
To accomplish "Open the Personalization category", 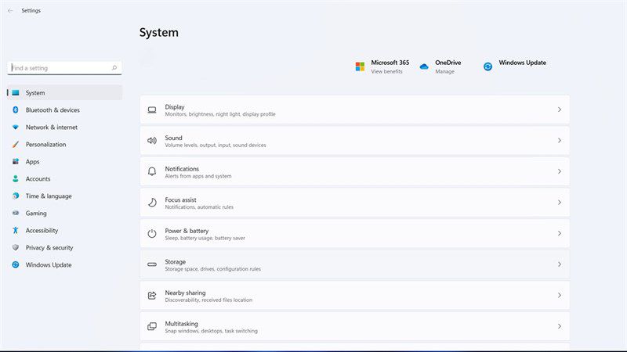I will 45,144.
